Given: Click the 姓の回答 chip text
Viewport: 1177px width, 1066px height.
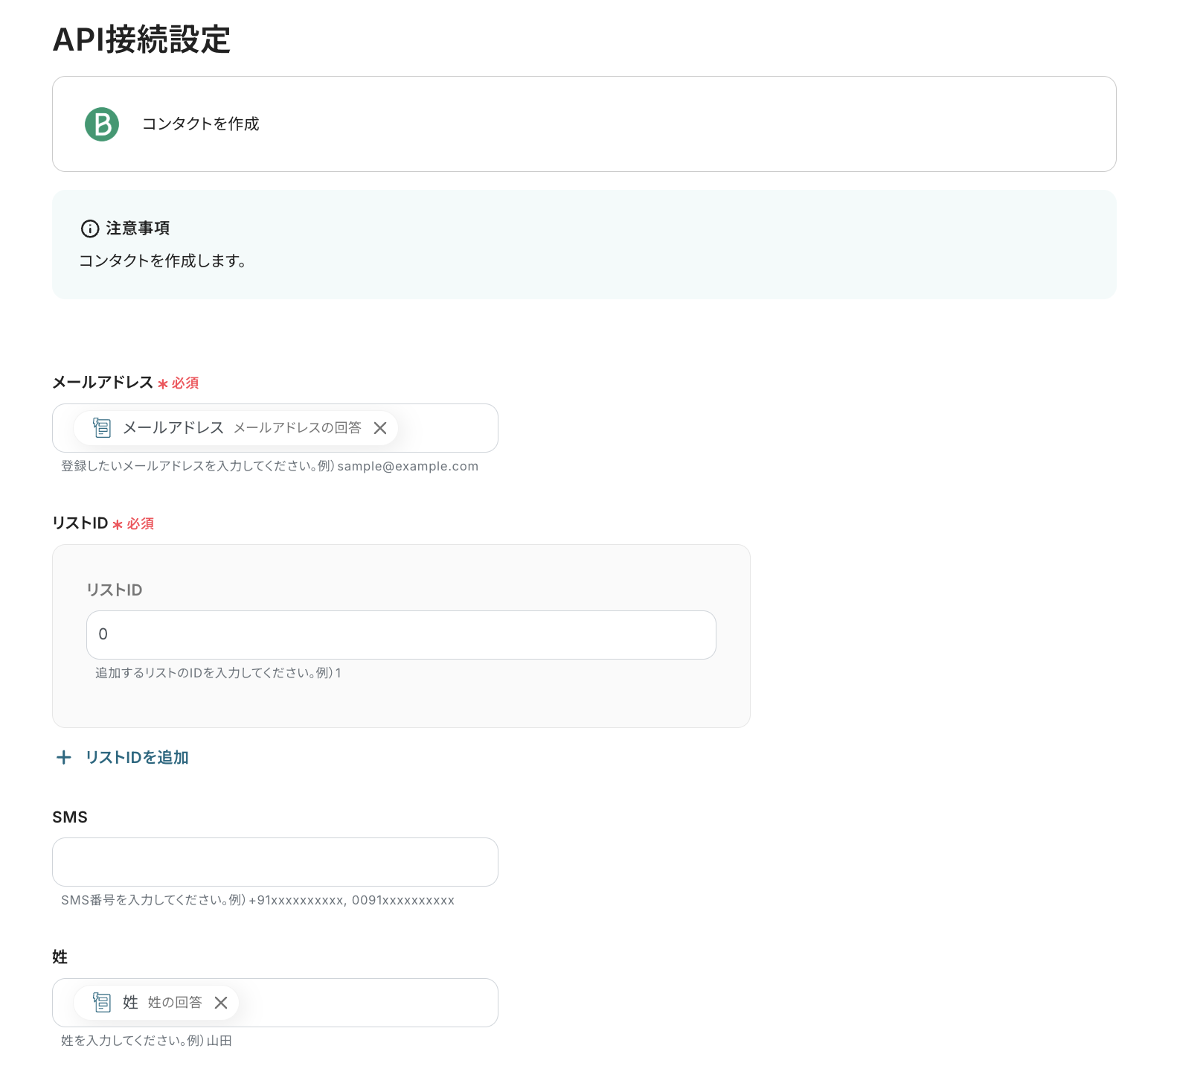Looking at the screenshot, I should (x=175, y=1003).
